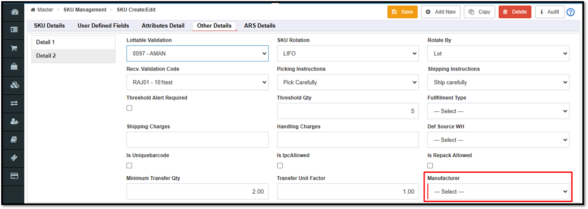
Task: Switch to the SKU Details tab
Action: click(x=49, y=26)
